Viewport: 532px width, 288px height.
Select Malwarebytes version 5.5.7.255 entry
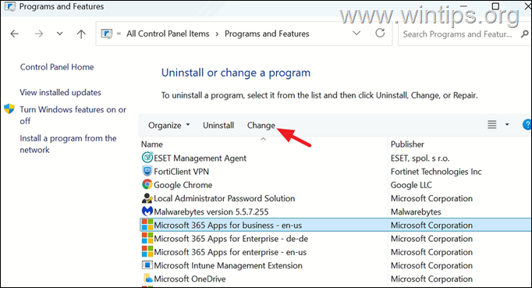click(x=211, y=212)
